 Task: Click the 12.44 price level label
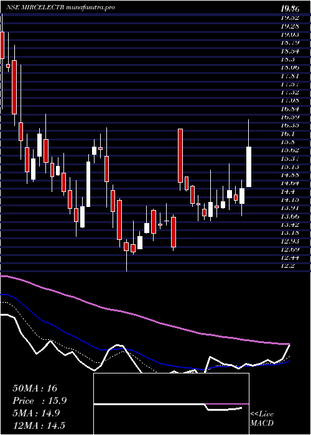(290, 257)
